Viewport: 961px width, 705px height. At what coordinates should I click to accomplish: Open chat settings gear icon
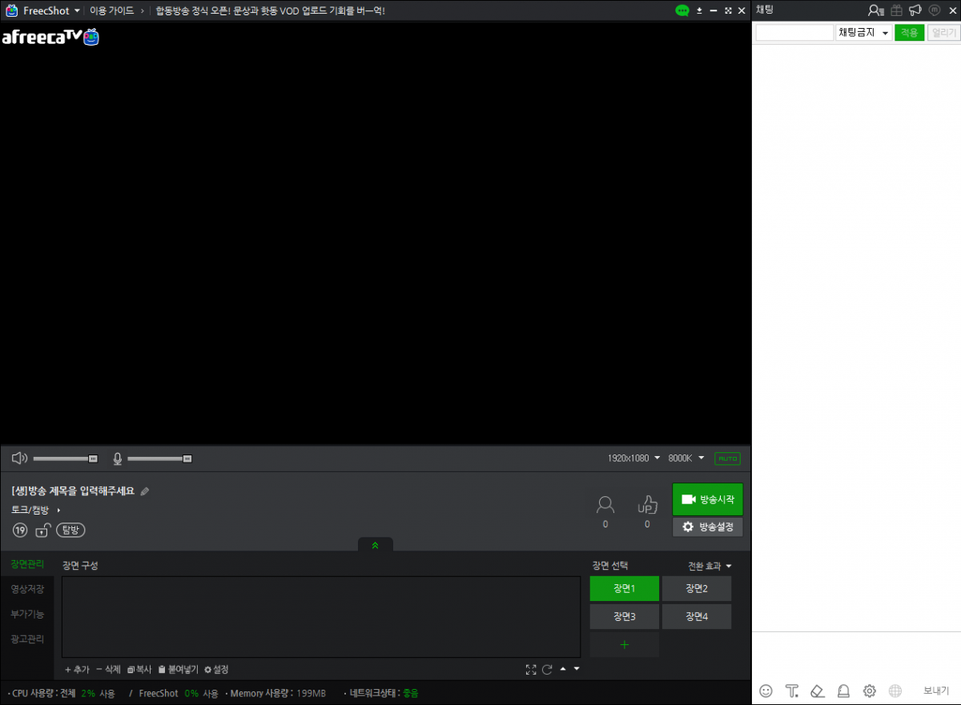(870, 691)
